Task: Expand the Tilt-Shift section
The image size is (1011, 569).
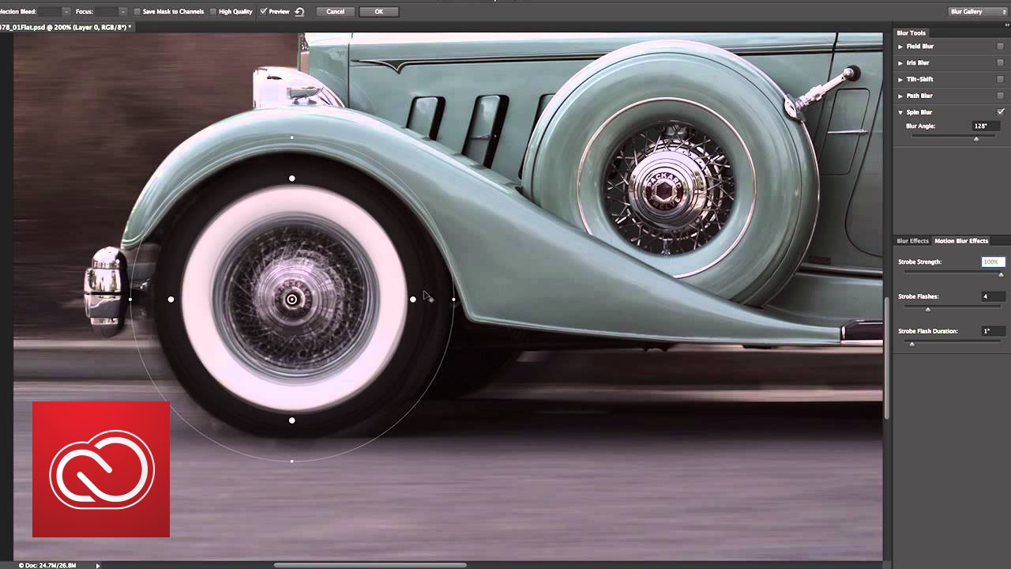Action: [x=900, y=80]
